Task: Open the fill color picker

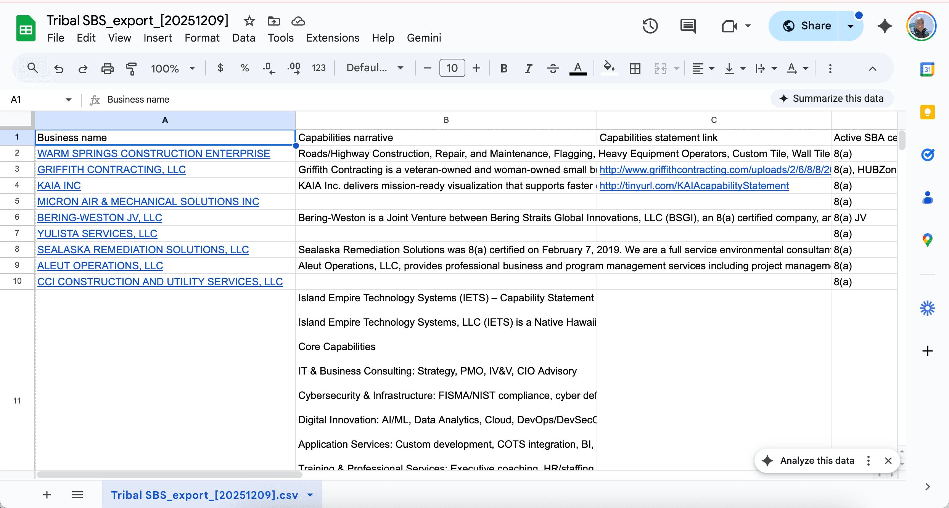Action: (x=609, y=68)
